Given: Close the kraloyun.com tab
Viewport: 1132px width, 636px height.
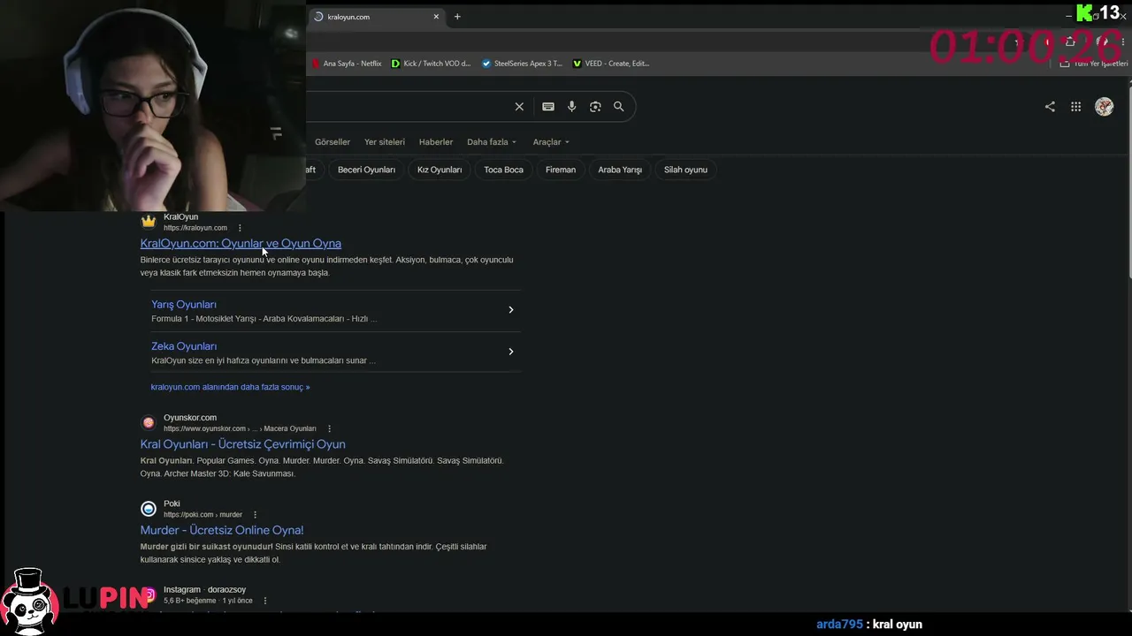Looking at the screenshot, I should tap(436, 17).
